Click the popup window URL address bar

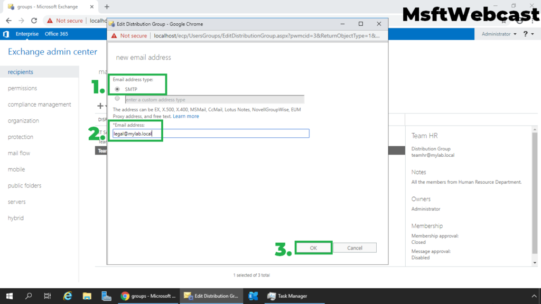click(x=267, y=36)
